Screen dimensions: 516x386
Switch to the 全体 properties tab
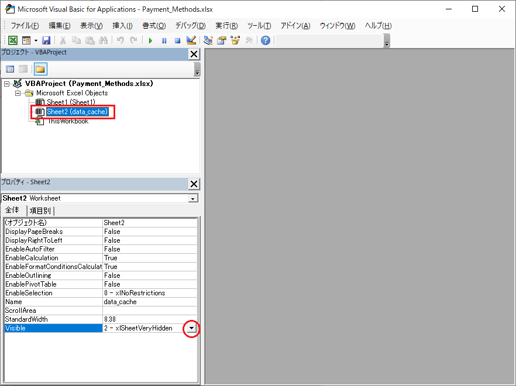[x=12, y=211]
